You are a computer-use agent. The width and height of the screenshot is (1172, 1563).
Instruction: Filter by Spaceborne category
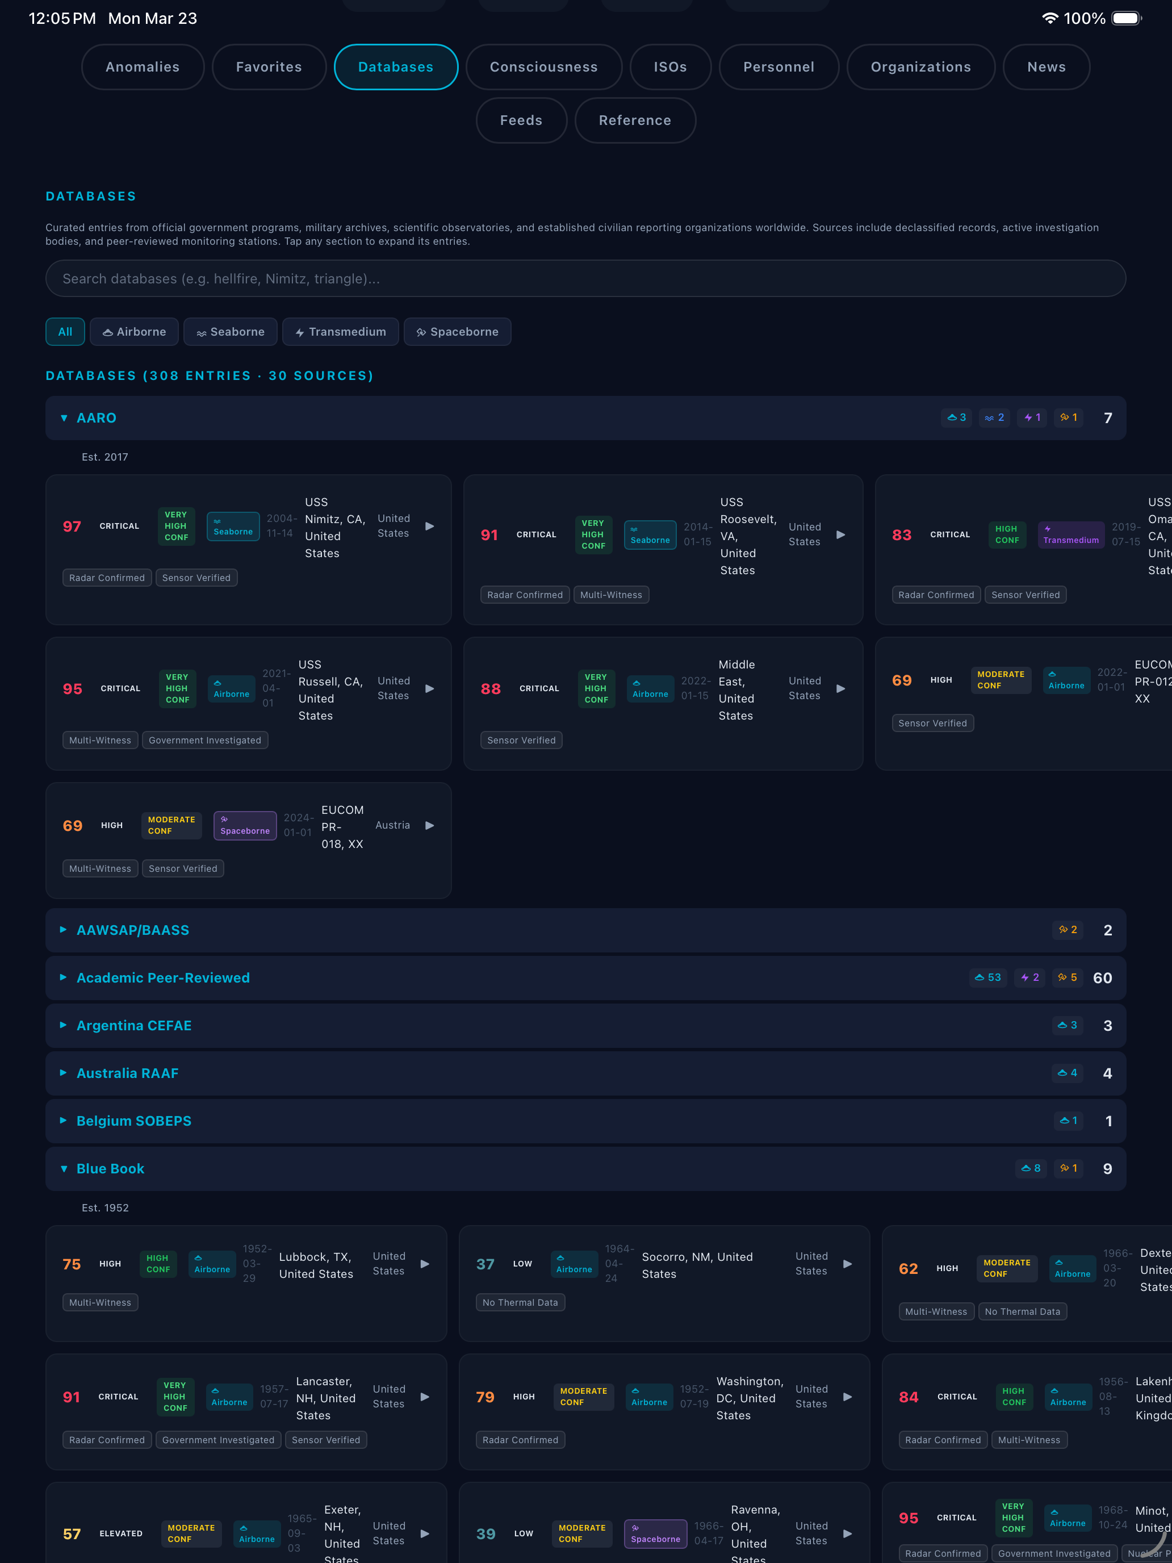457,331
